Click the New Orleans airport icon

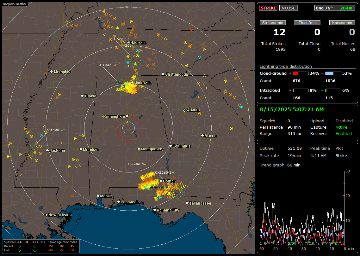pos(46,215)
